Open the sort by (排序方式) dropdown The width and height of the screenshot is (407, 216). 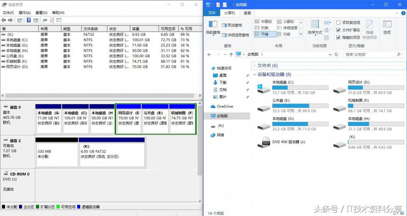pos(315,27)
